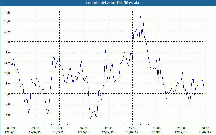216x135 pixels.
Task: Click the 06:00 time axis label
Action: tap(59, 129)
